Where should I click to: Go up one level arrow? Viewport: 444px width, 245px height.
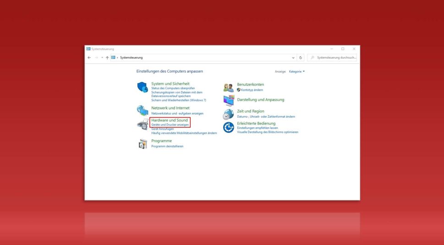[107, 58]
